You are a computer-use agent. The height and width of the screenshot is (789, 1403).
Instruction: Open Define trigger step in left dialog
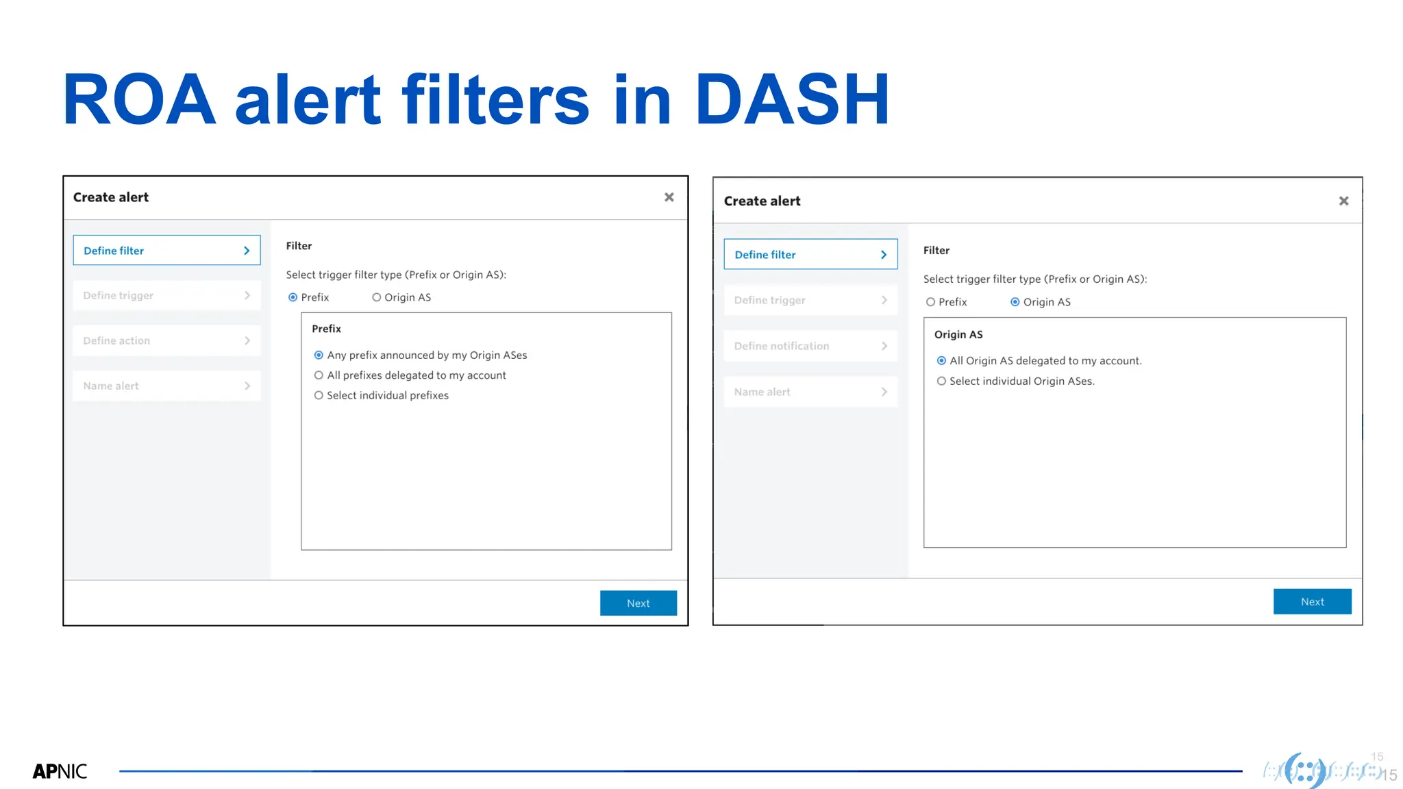[x=166, y=295]
